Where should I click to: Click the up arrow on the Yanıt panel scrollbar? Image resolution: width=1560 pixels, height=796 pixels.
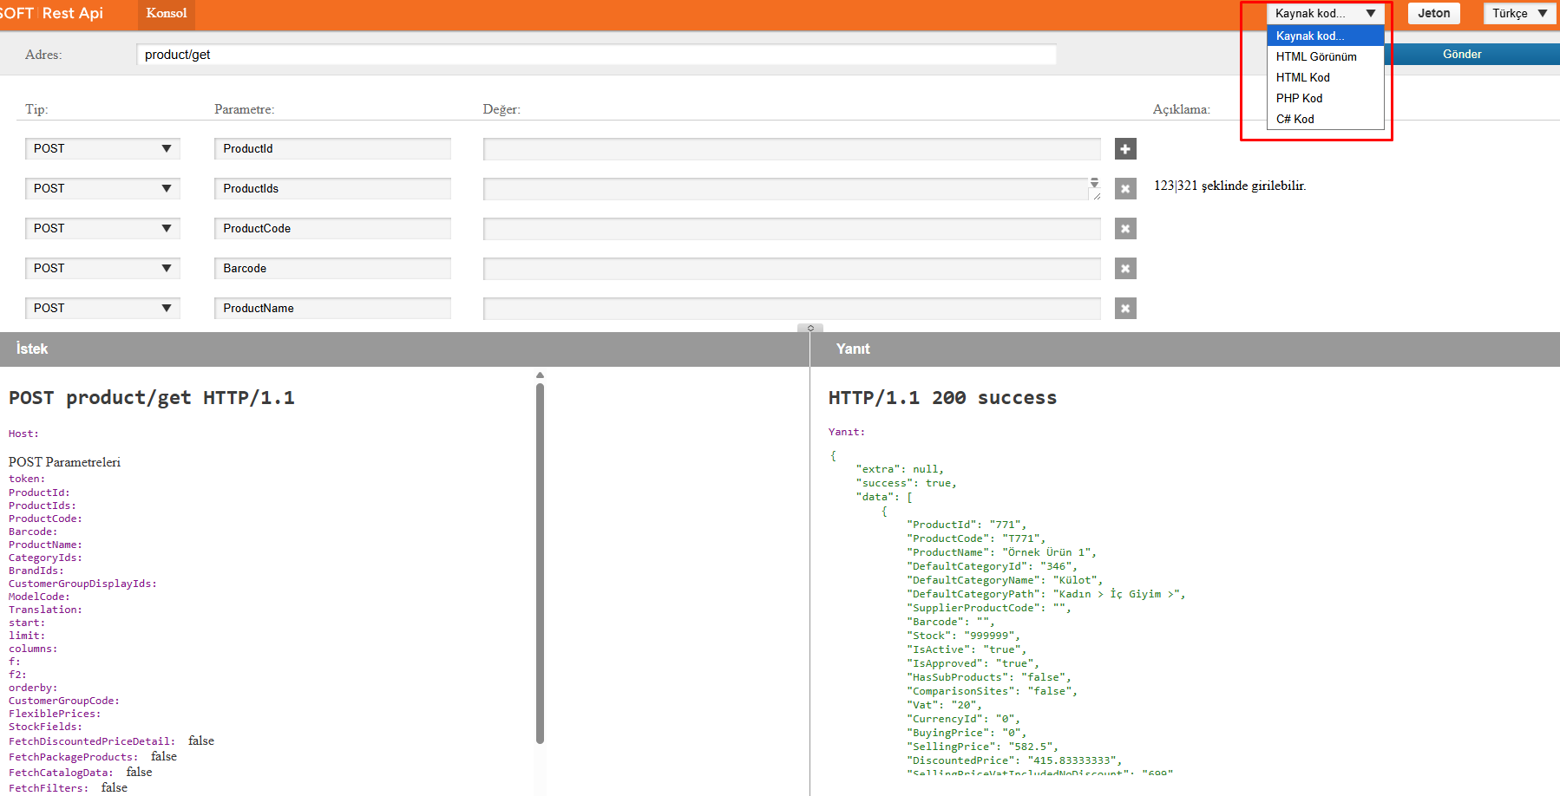tap(540, 375)
